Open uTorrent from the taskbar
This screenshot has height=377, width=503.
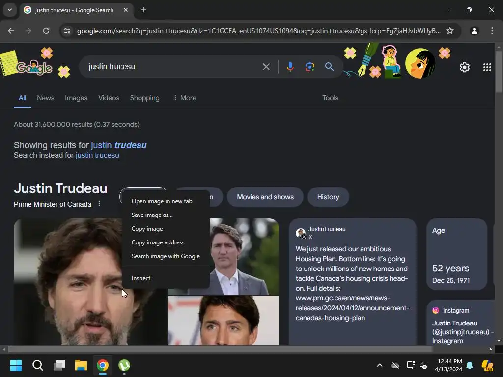(124, 365)
